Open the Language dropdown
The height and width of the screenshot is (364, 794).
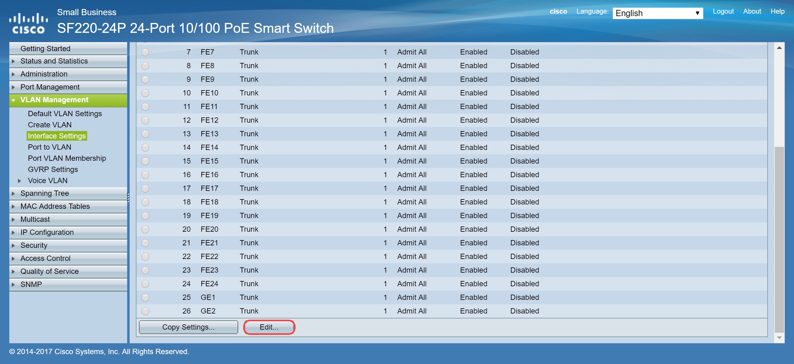[x=657, y=13]
